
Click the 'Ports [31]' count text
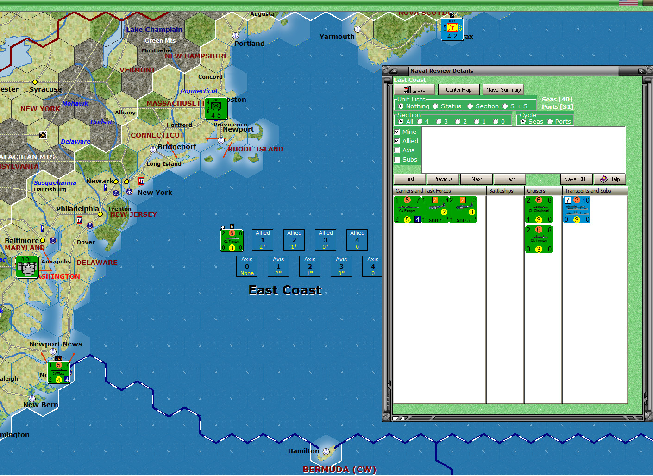(558, 107)
